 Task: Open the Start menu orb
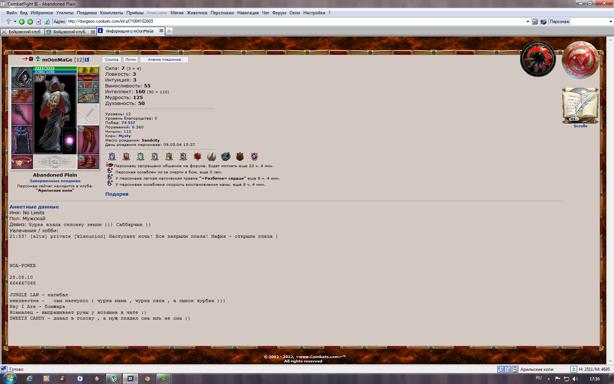[x=9, y=378]
